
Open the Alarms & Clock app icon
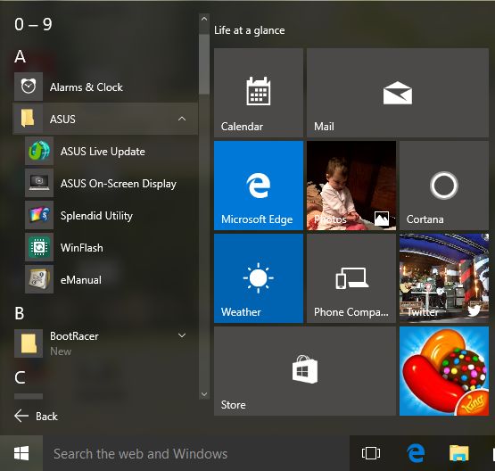coord(29,87)
